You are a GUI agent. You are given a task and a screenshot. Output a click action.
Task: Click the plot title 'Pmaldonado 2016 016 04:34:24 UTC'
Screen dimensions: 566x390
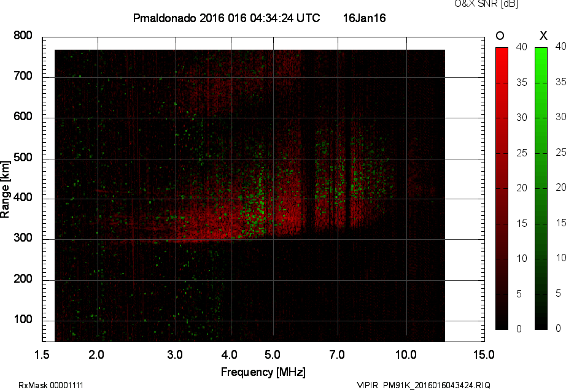tap(227, 18)
